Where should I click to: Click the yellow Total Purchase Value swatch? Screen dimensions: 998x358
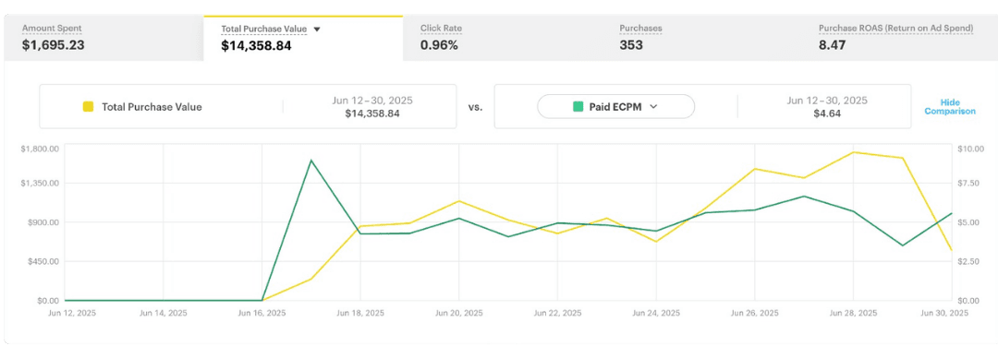(89, 107)
